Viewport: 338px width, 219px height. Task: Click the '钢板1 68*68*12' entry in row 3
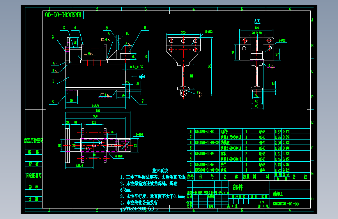click(231, 159)
